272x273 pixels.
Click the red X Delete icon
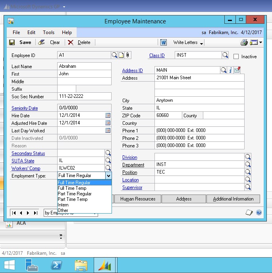(x=71, y=42)
